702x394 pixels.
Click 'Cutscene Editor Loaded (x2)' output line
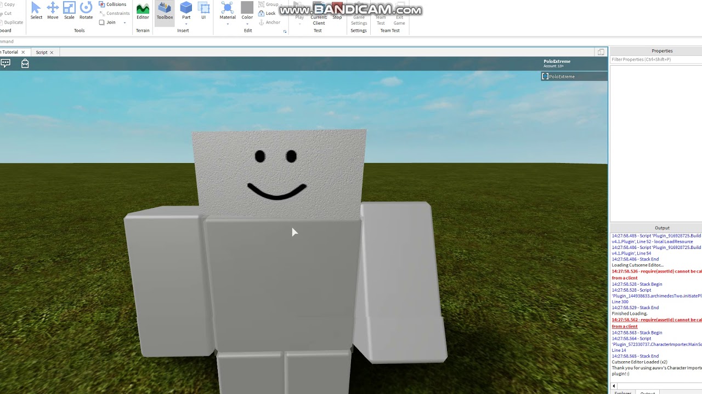(639, 362)
